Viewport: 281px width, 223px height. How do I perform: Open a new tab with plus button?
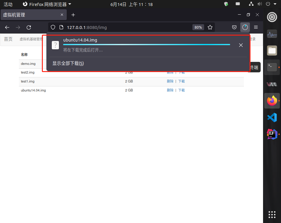[73, 15]
